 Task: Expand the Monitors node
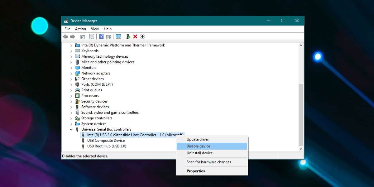click(71, 68)
